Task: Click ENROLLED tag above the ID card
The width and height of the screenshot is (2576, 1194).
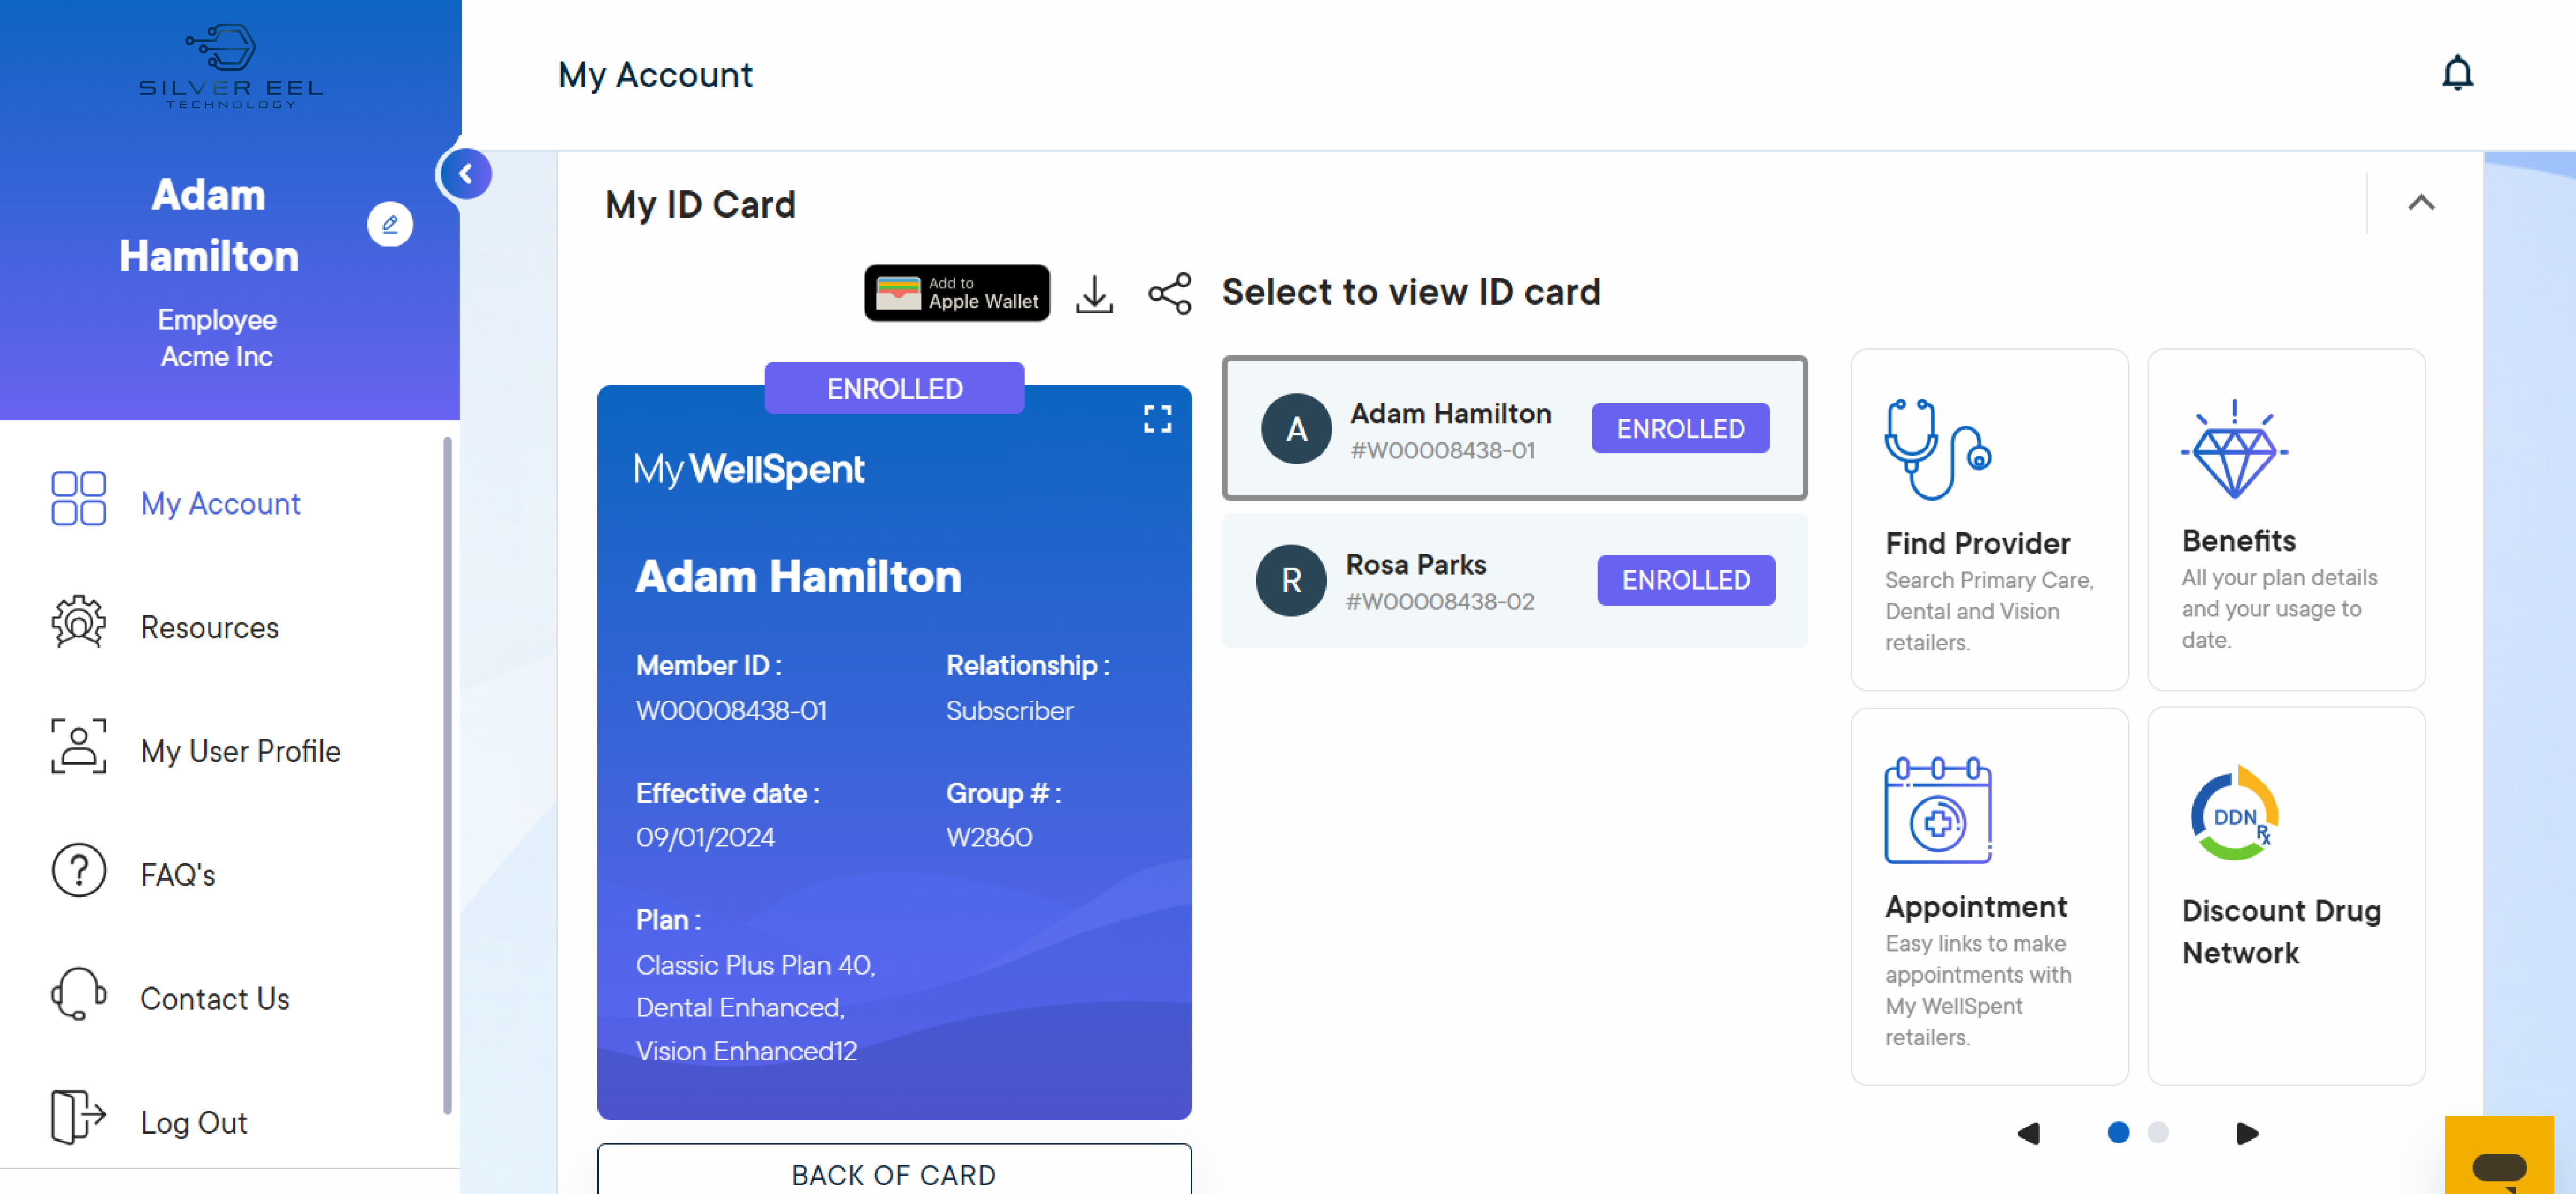Action: [x=894, y=388]
